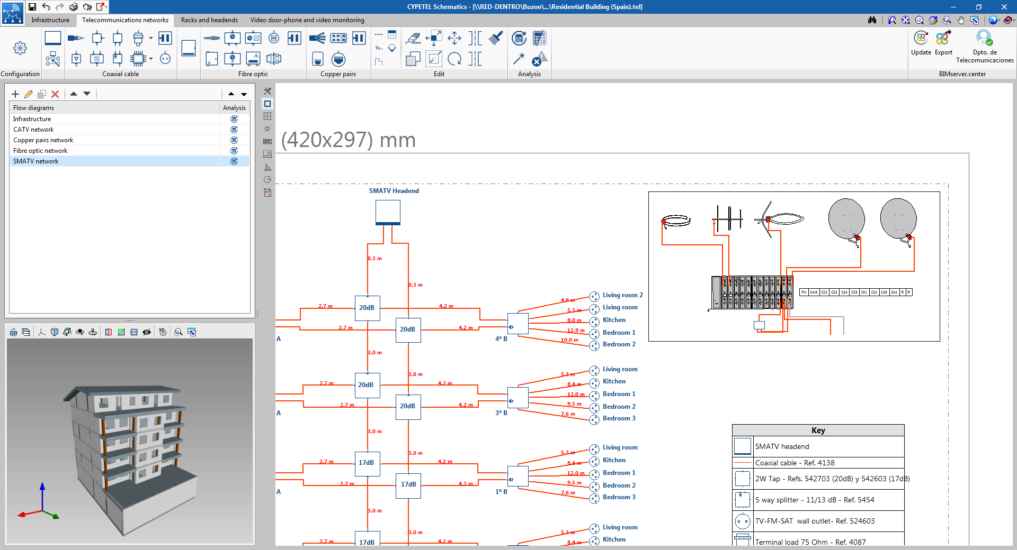This screenshot has height=550, width=1017.
Task: Toggle the red section plane in 3D view
Action: pyautogui.click(x=109, y=332)
